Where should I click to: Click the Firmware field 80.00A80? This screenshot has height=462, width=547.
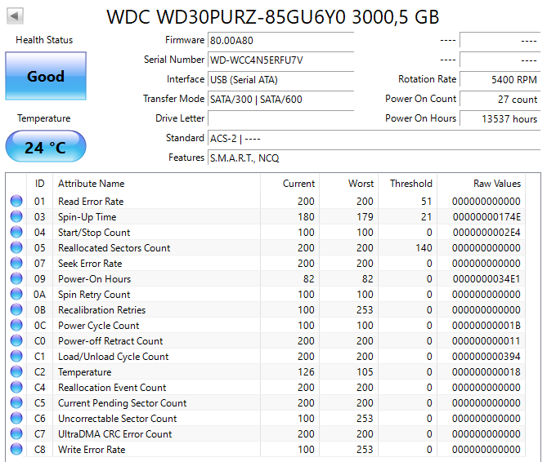tap(280, 40)
